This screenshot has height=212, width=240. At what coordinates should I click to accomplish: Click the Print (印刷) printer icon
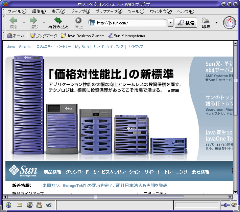(x=206, y=20)
